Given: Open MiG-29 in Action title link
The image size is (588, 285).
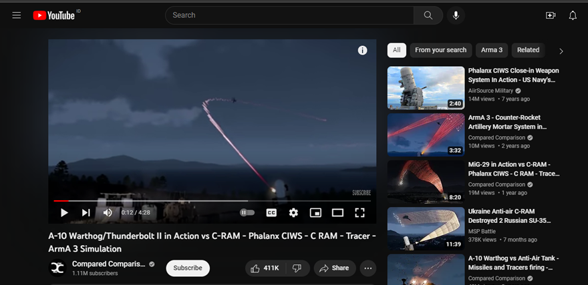Looking at the screenshot, I should pos(514,169).
